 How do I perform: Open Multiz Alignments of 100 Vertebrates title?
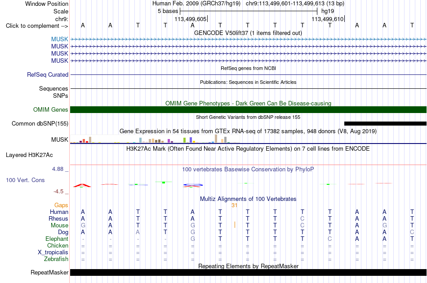tap(248, 199)
